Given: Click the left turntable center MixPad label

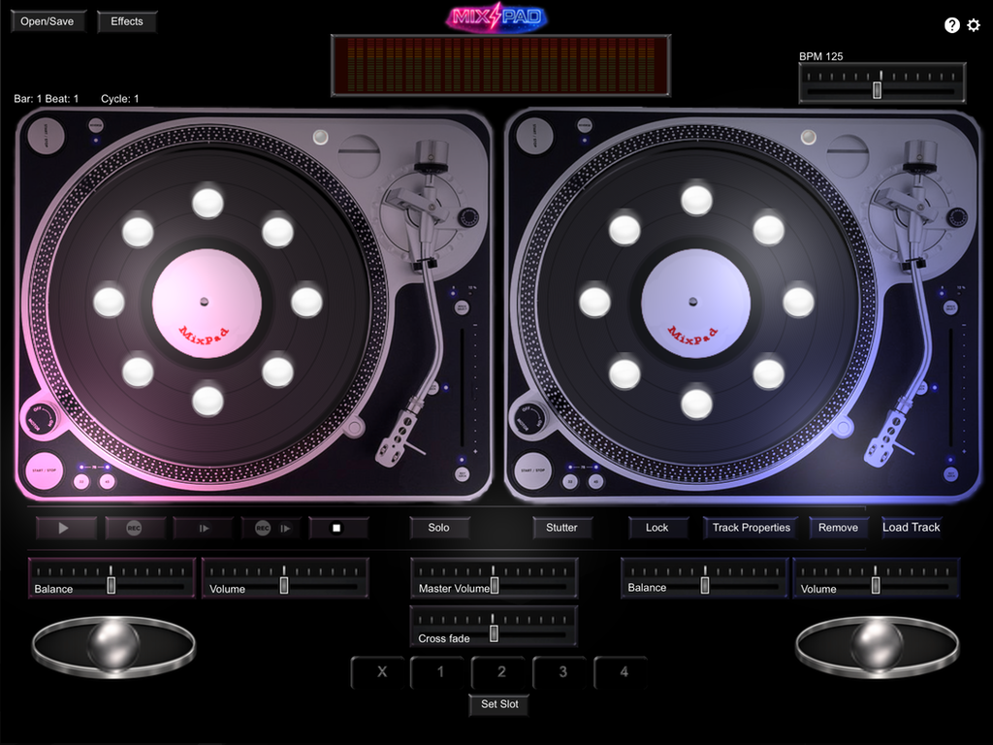Looking at the screenshot, I should coord(207,304).
